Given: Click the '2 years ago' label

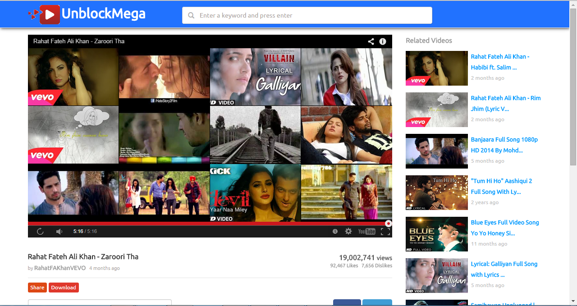Looking at the screenshot, I should pyautogui.click(x=485, y=202).
